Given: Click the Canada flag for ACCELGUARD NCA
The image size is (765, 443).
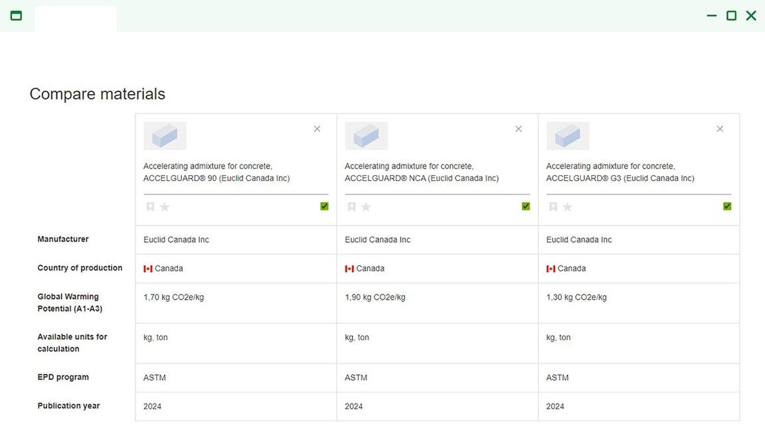Looking at the screenshot, I should (x=349, y=269).
